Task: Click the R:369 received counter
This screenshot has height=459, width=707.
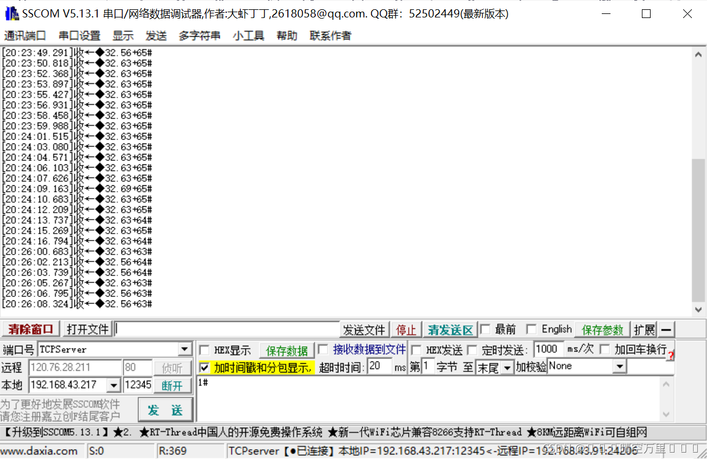Action: [172, 451]
